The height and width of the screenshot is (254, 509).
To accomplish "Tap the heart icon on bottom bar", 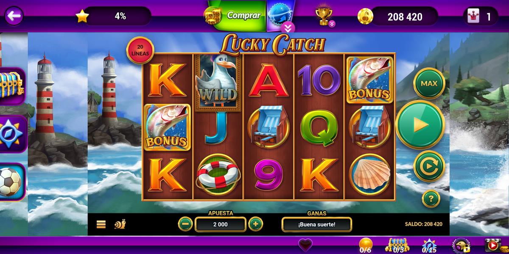I will [305, 245].
